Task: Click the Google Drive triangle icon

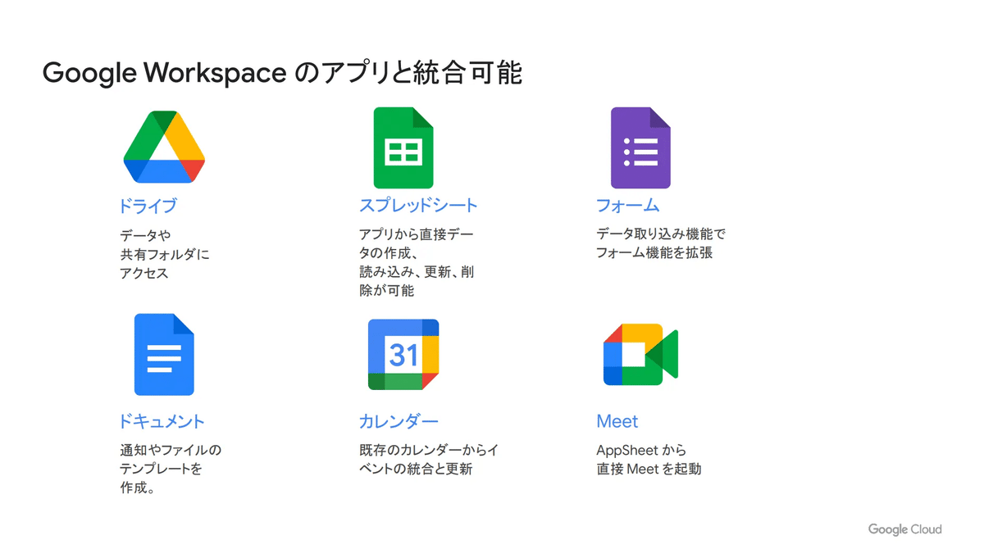Action: (x=164, y=147)
